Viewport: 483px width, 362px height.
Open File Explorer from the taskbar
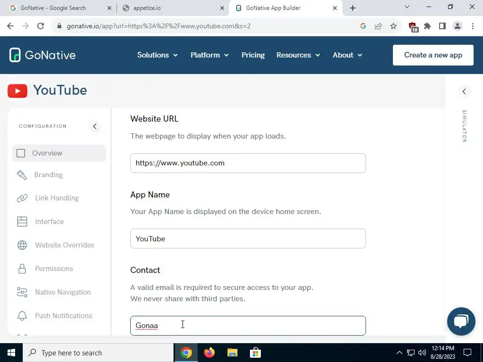pos(233,353)
